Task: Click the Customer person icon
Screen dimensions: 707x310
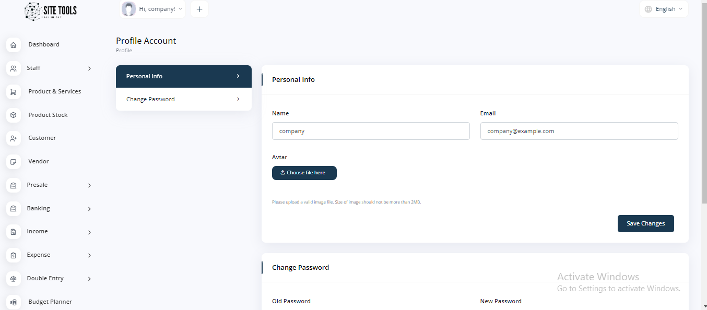Action: [14, 138]
